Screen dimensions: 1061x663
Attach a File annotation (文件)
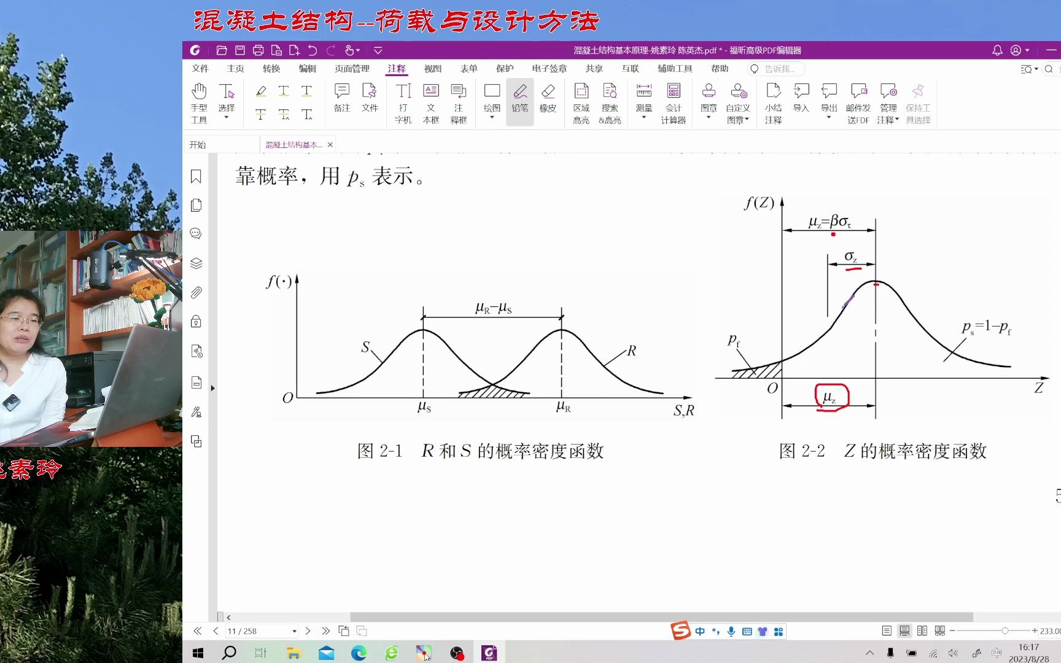[x=370, y=98]
